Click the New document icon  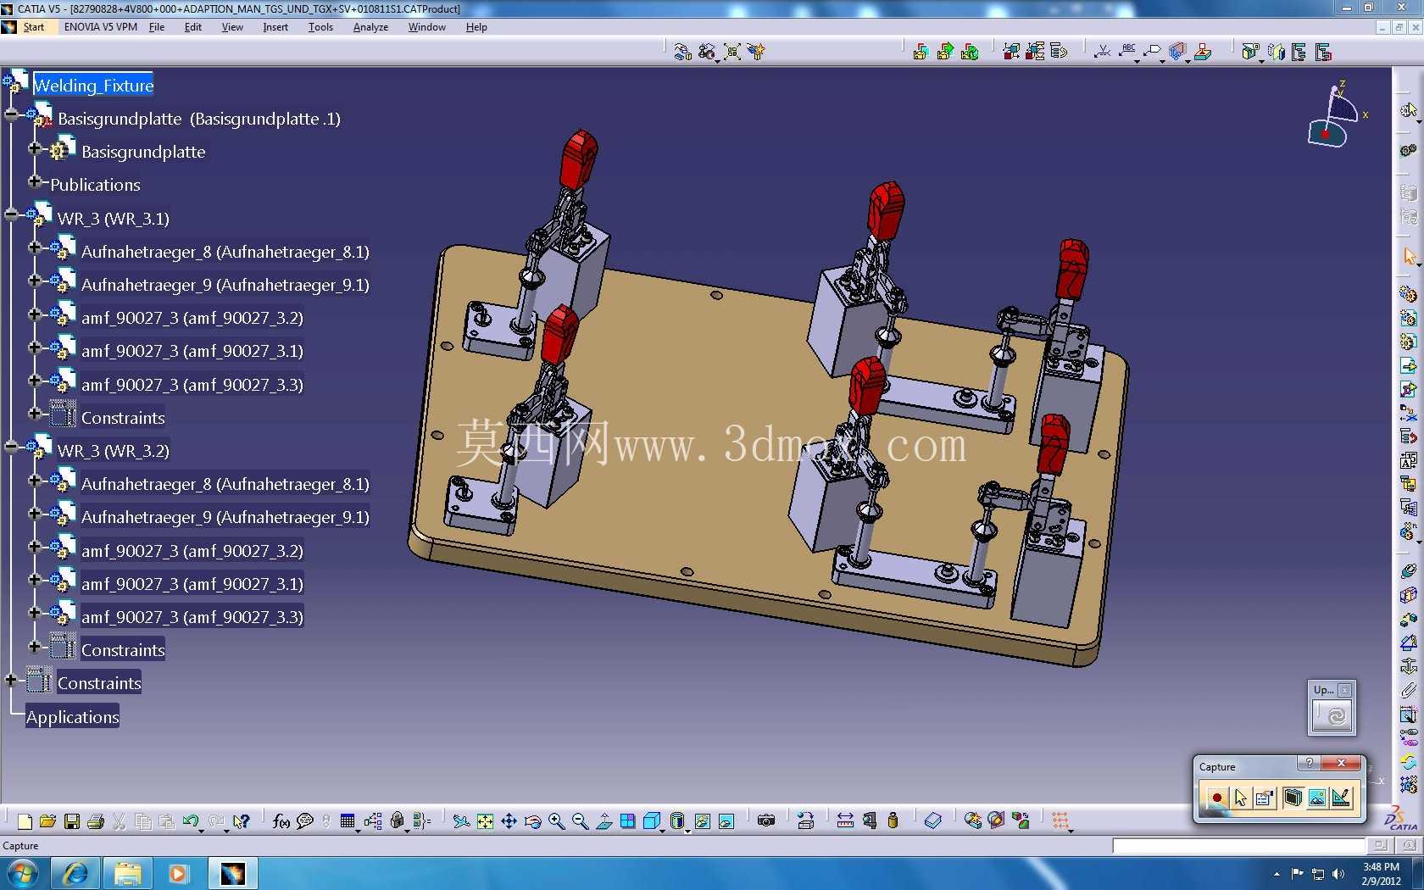[25, 820]
